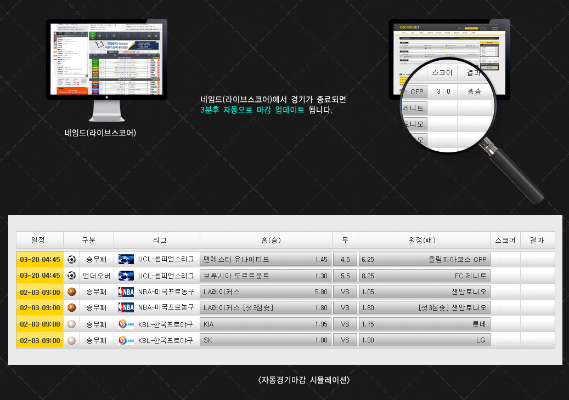Click KBL-한국프로야구 text in the SK row
The image size is (569, 400).
pyautogui.click(x=166, y=340)
